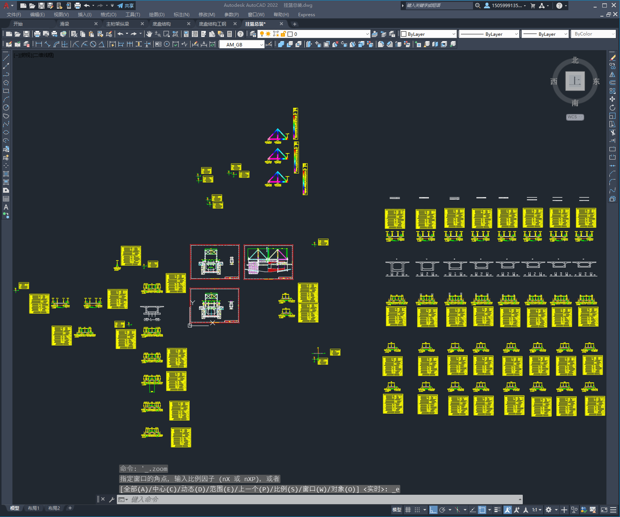Activate the Trim tool
620x517 pixels.
612,132
